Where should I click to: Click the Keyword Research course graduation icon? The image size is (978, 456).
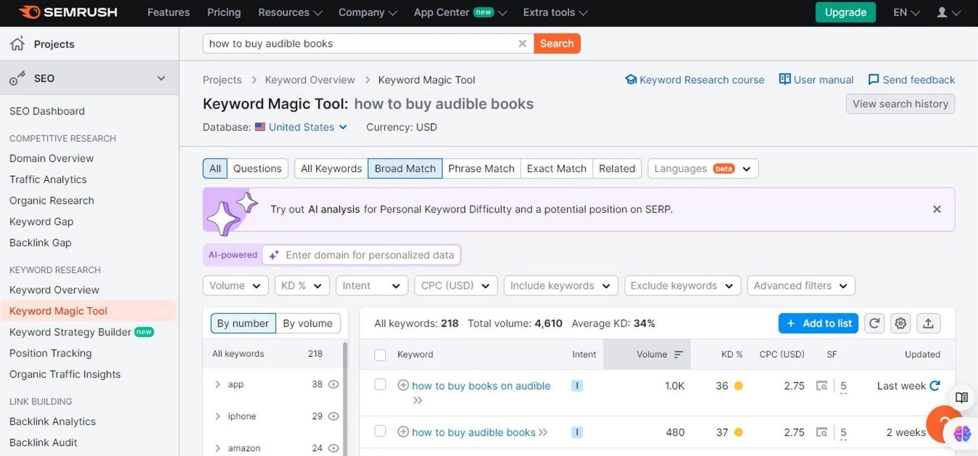click(x=631, y=79)
